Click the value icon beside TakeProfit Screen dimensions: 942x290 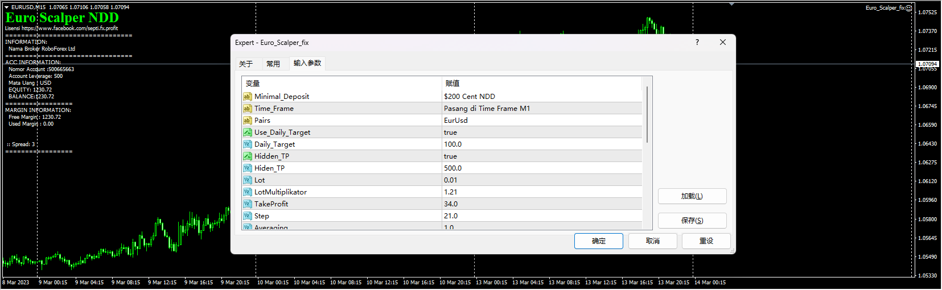coord(247,204)
